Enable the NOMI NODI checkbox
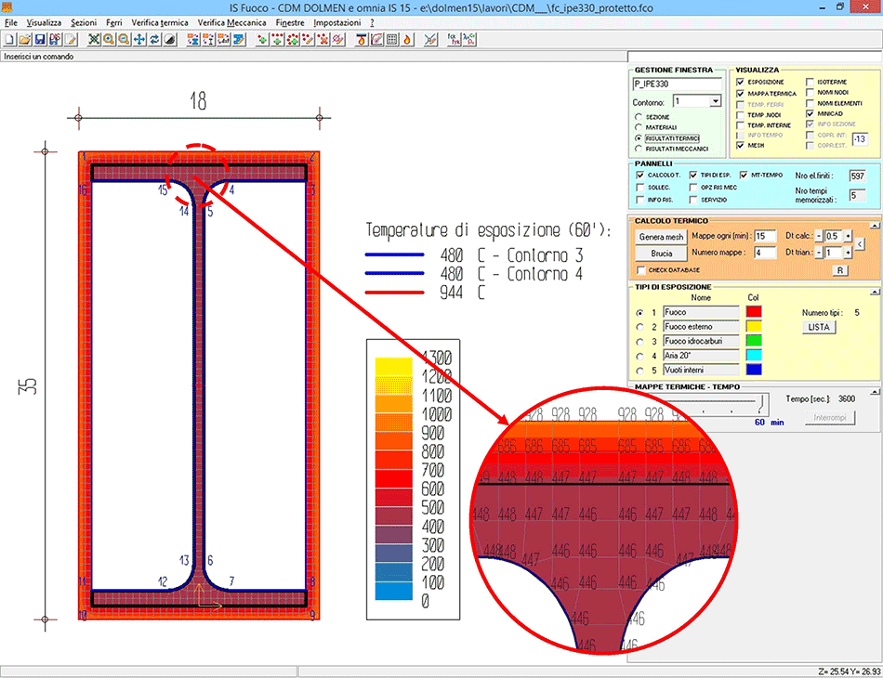883x678 pixels. 810,92
